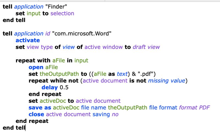The image size is (220, 135).
Task: Click "end tell" closing the Finder block
Action: (14, 20)
